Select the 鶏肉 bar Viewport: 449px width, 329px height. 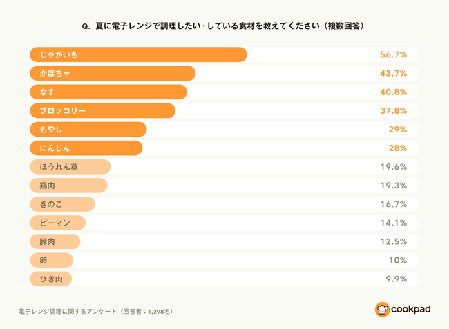68,186
